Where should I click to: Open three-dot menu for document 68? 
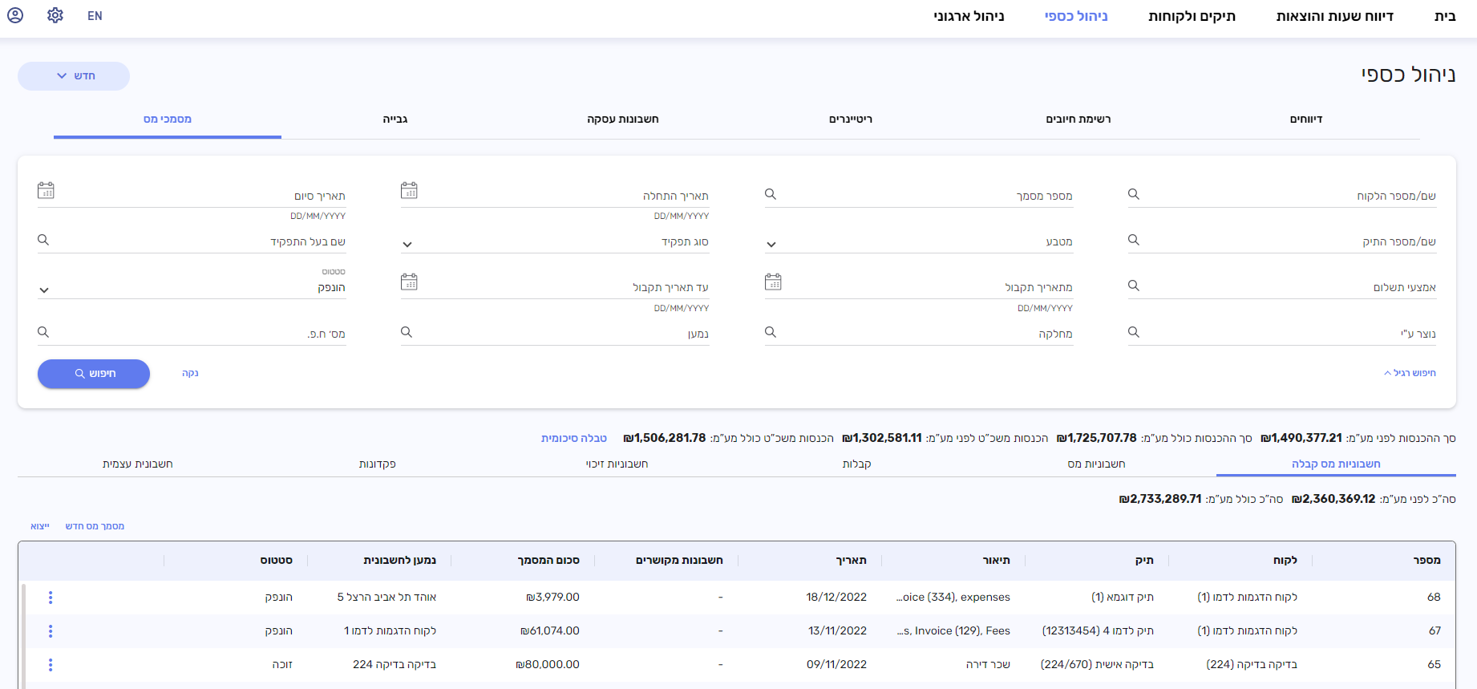pyautogui.click(x=51, y=598)
